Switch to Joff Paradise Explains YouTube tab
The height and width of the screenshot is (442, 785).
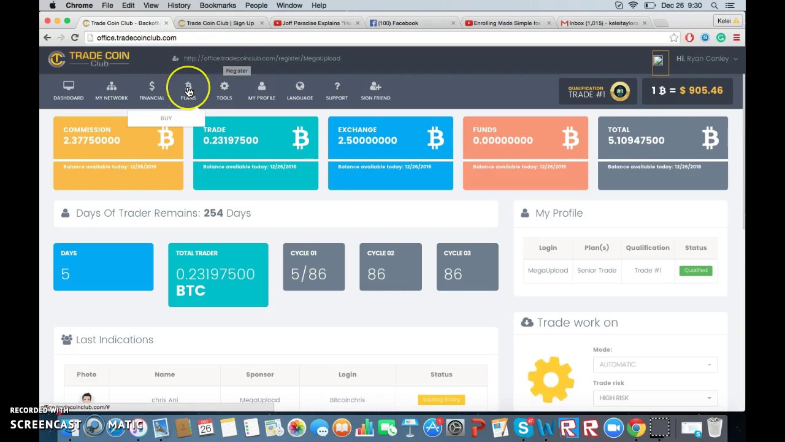[316, 23]
